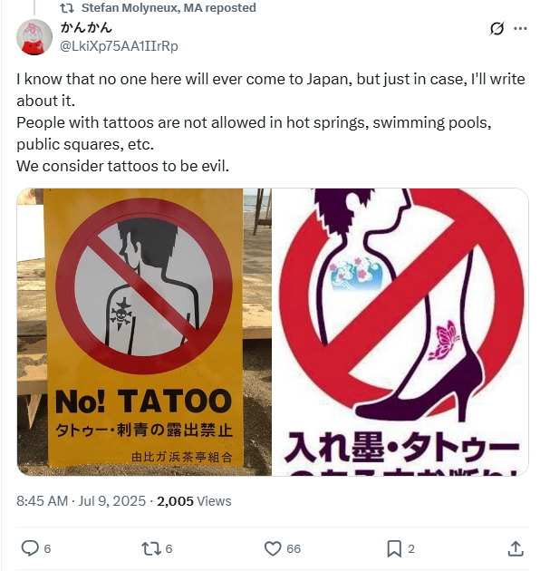Image resolution: width=540 pixels, height=571 pixels.
Task: Click the Grok slashed-circle icon
Action: (x=497, y=28)
